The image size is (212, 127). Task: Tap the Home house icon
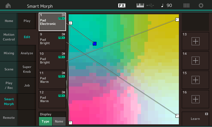pos(8,6)
